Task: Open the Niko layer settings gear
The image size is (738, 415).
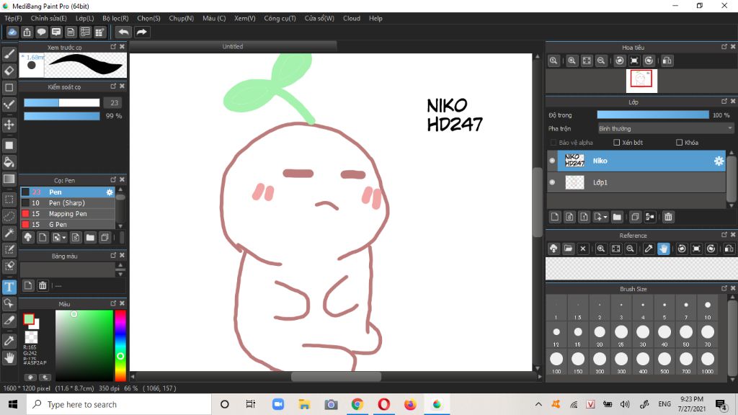Action: [718, 161]
